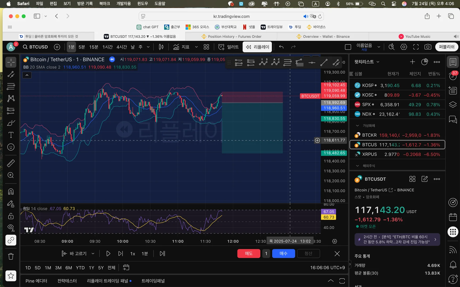Lock all drawing tools
The height and width of the screenshot is (287, 460).
[11, 216]
